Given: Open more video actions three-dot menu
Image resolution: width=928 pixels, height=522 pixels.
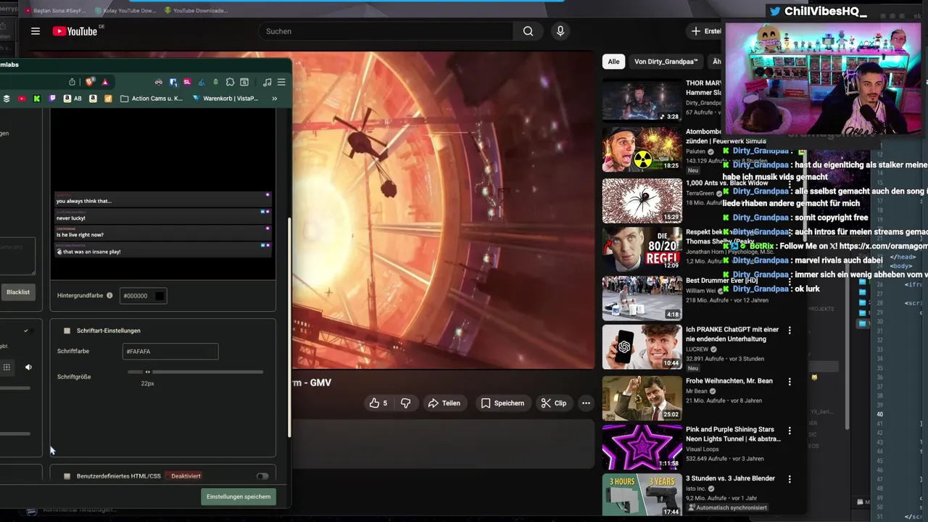Looking at the screenshot, I should [586, 403].
